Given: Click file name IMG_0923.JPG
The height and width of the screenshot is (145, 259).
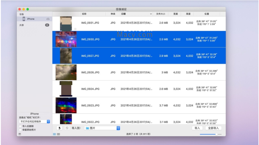Looking at the screenshot, I should (90, 106).
